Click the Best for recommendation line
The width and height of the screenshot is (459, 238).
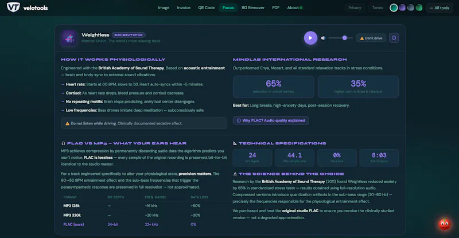[x=291, y=106]
